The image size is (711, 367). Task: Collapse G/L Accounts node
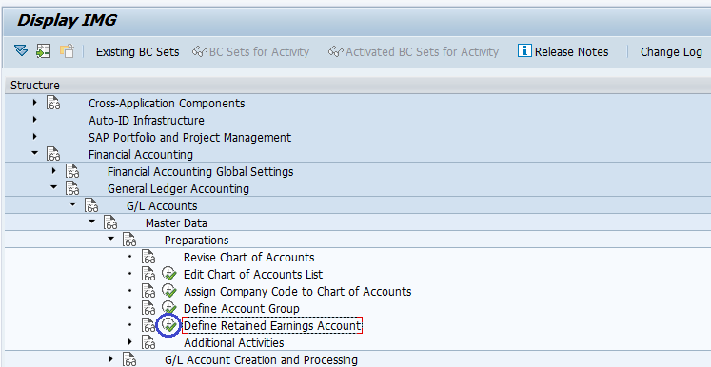pos(73,204)
